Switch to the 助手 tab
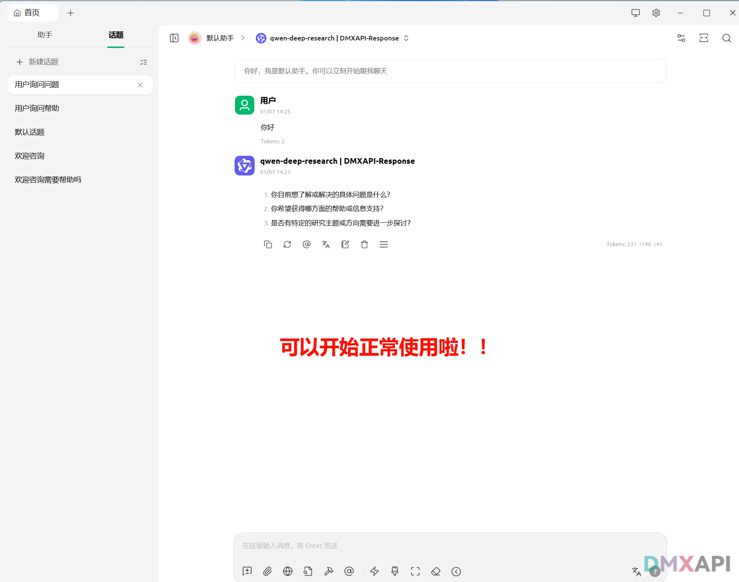This screenshot has height=582, width=739. point(45,35)
